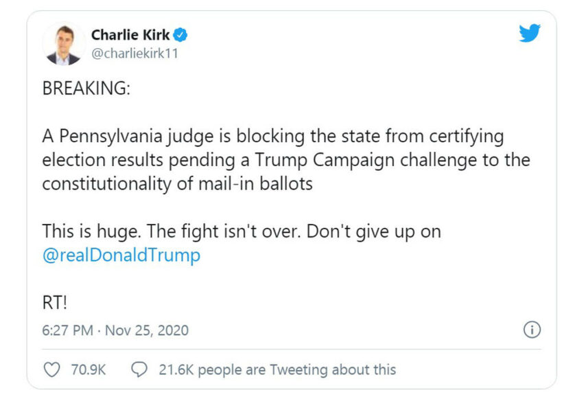Click the 70.9K like count
This screenshot has width=586, height=401.
pyautogui.click(x=88, y=369)
